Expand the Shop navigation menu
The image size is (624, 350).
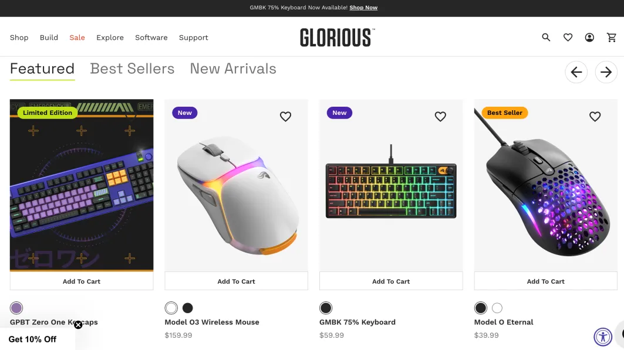19,38
